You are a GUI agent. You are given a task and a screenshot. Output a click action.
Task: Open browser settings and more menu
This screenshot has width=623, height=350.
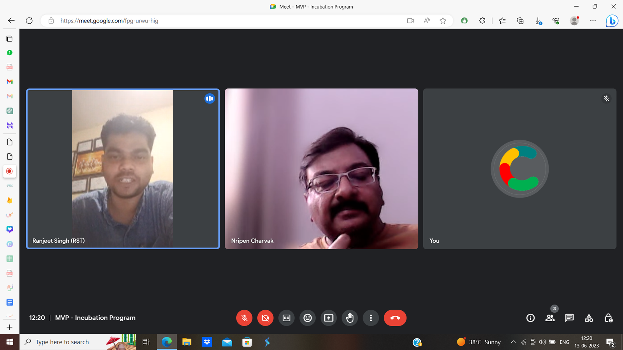pyautogui.click(x=593, y=21)
